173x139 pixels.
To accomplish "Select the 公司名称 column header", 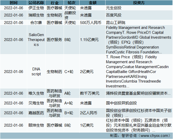I will (36, 3).
